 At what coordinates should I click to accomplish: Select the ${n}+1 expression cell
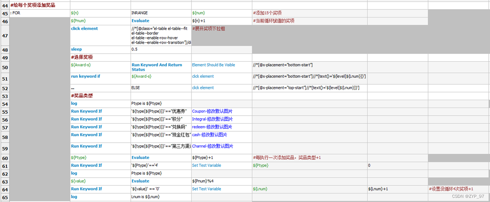pyautogui.click(x=222, y=21)
